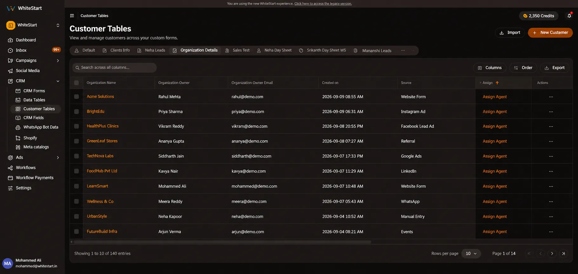Click the horizontal table scrollbar
This screenshot has width=578, height=274.
pos(222,242)
